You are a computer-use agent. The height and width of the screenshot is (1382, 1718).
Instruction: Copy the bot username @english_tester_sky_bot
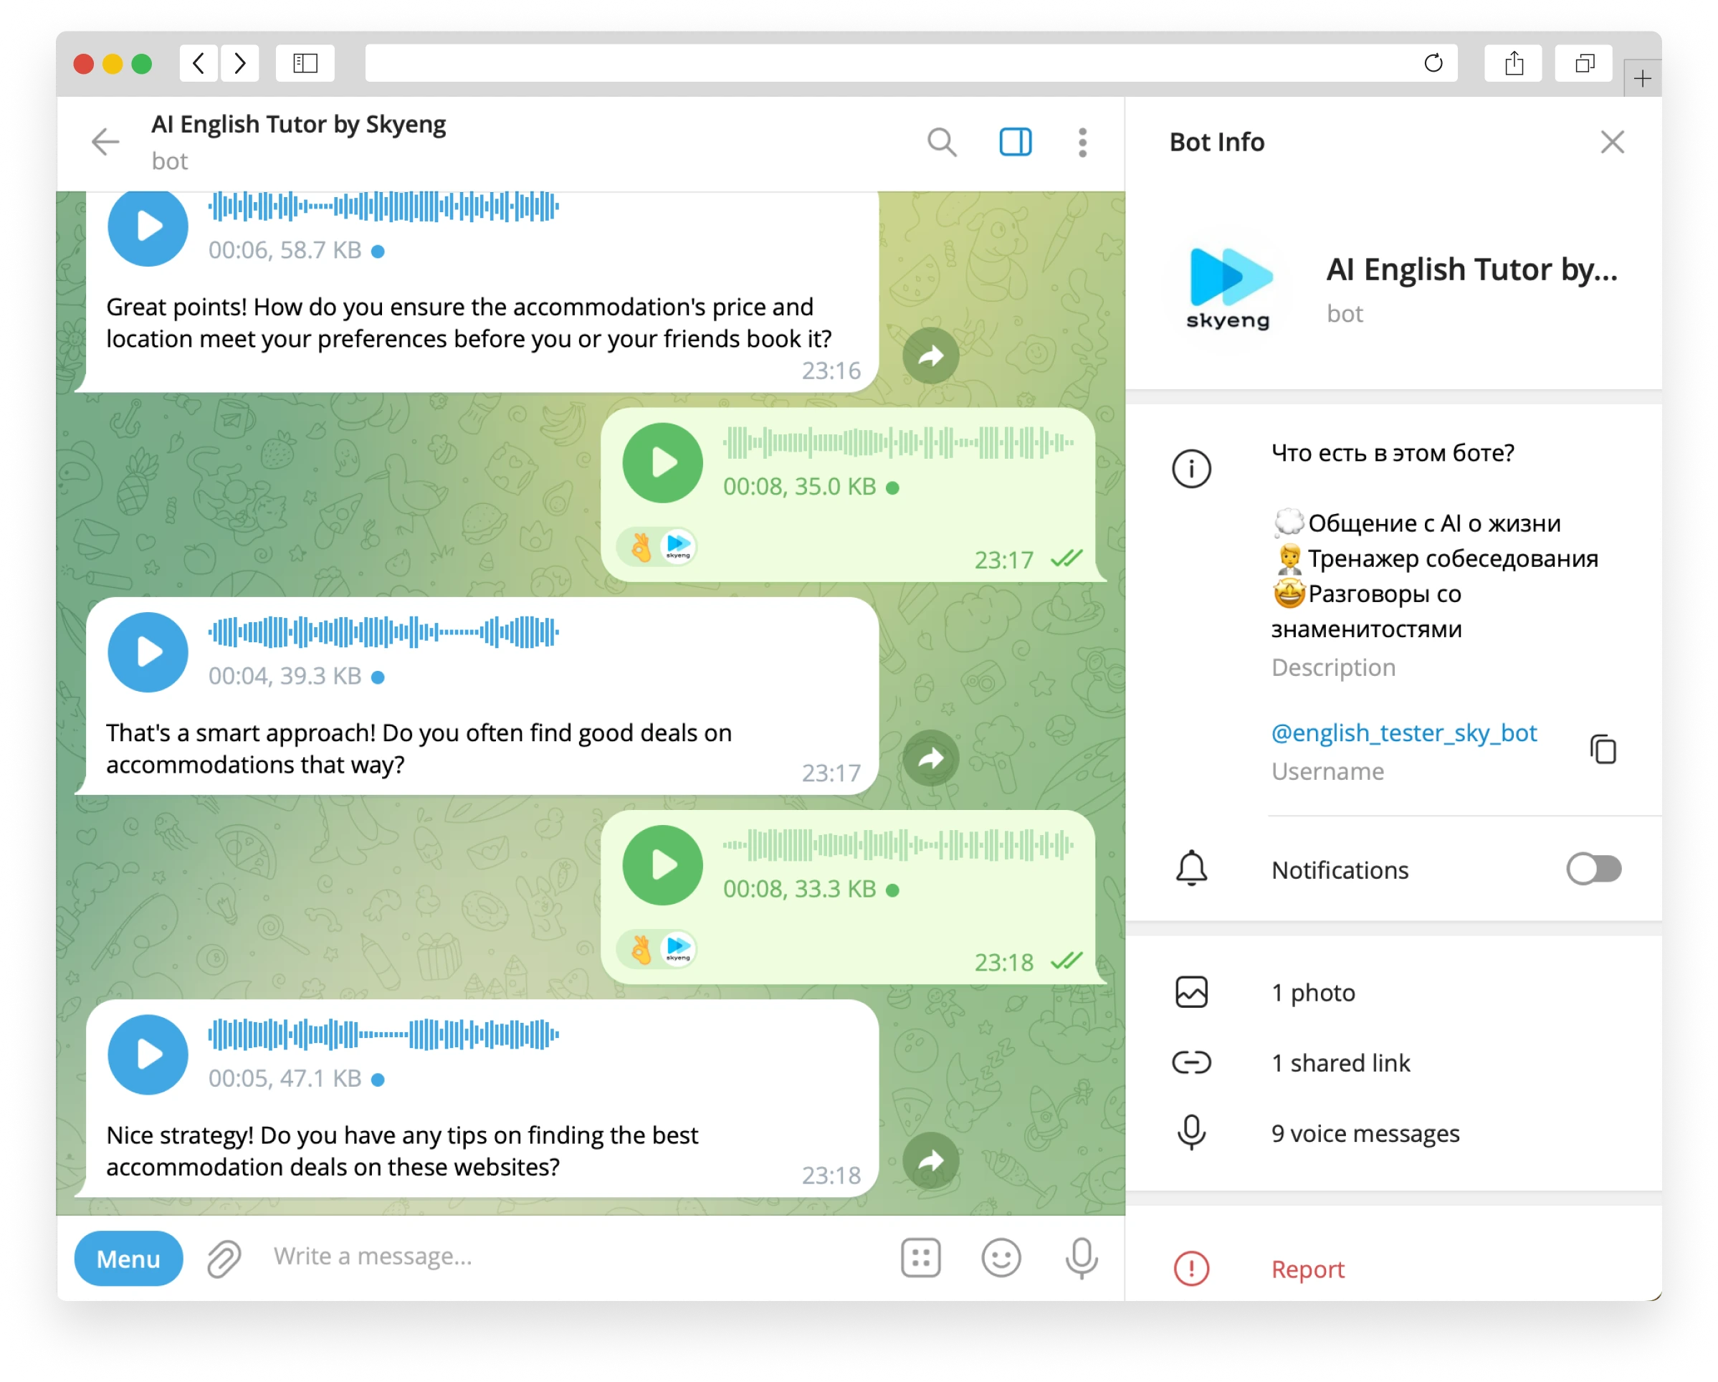1602,750
